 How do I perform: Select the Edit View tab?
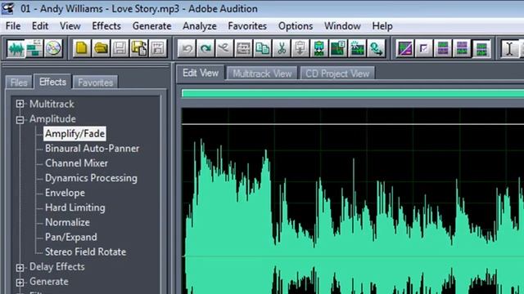click(201, 73)
